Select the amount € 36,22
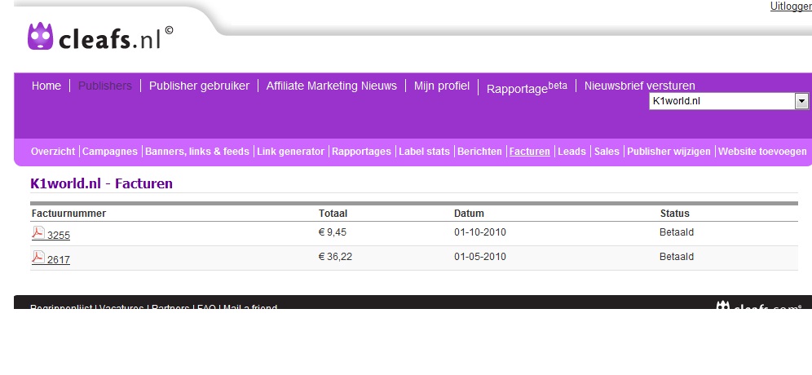 pyautogui.click(x=335, y=257)
